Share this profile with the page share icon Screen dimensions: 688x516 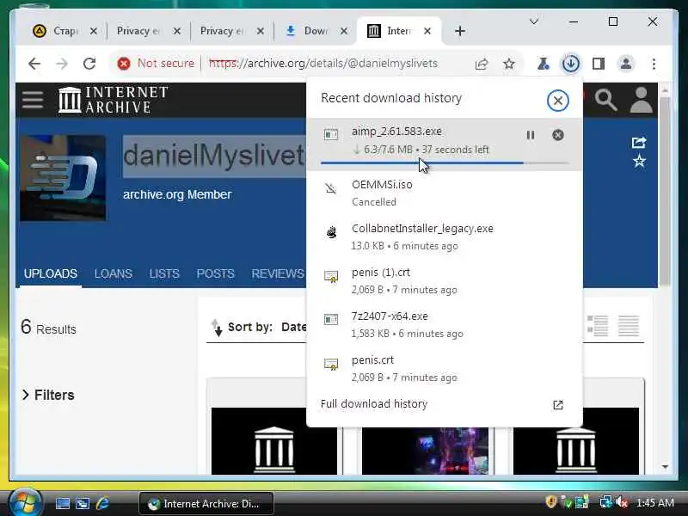coord(639,142)
